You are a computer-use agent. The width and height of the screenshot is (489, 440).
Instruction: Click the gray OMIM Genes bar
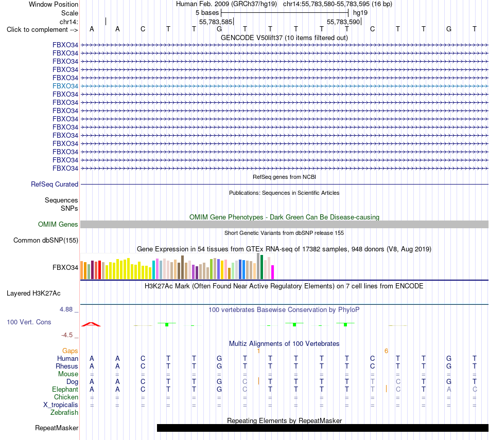coord(284,224)
